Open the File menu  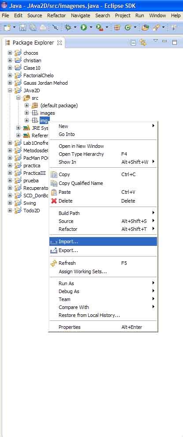5,15
